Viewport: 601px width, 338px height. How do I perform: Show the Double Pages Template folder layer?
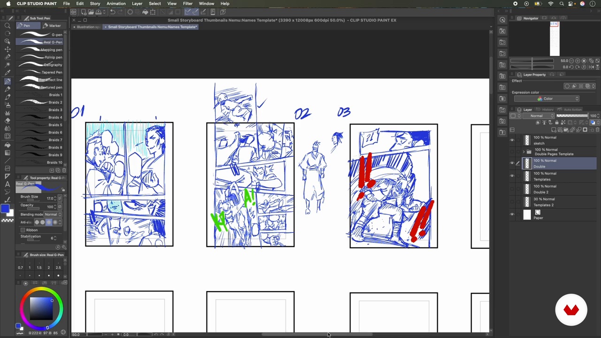pyautogui.click(x=512, y=152)
